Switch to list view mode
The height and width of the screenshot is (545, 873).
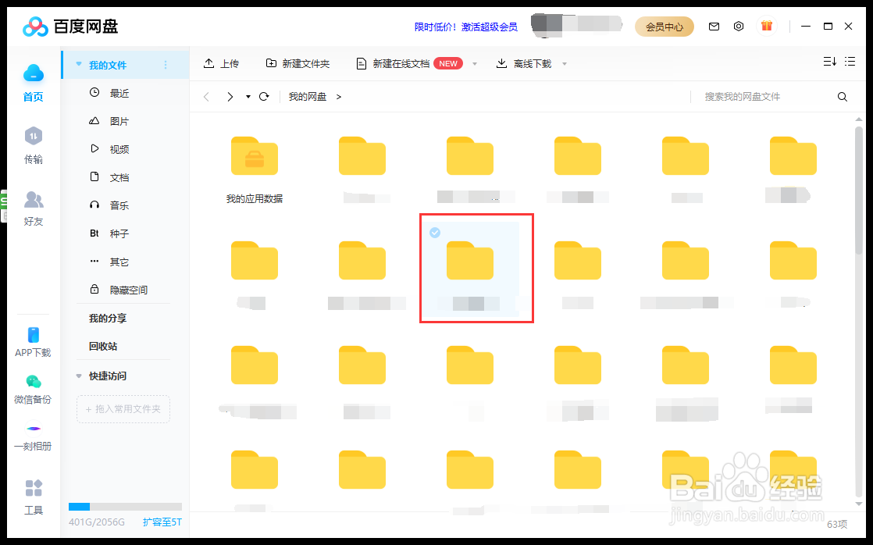(850, 62)
